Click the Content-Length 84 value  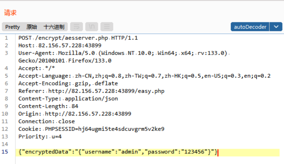[75, 106]
